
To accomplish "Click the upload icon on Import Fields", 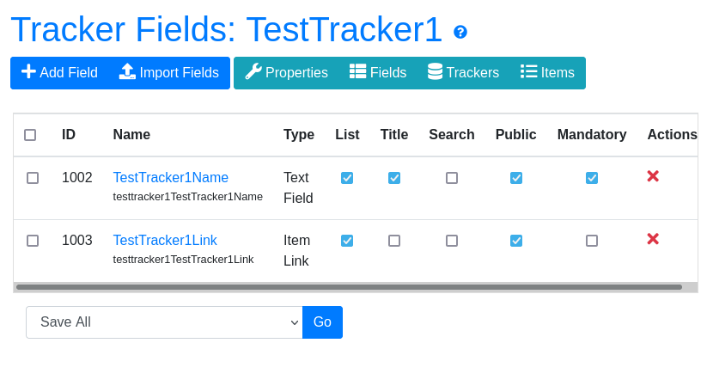I will coord(127,71).
